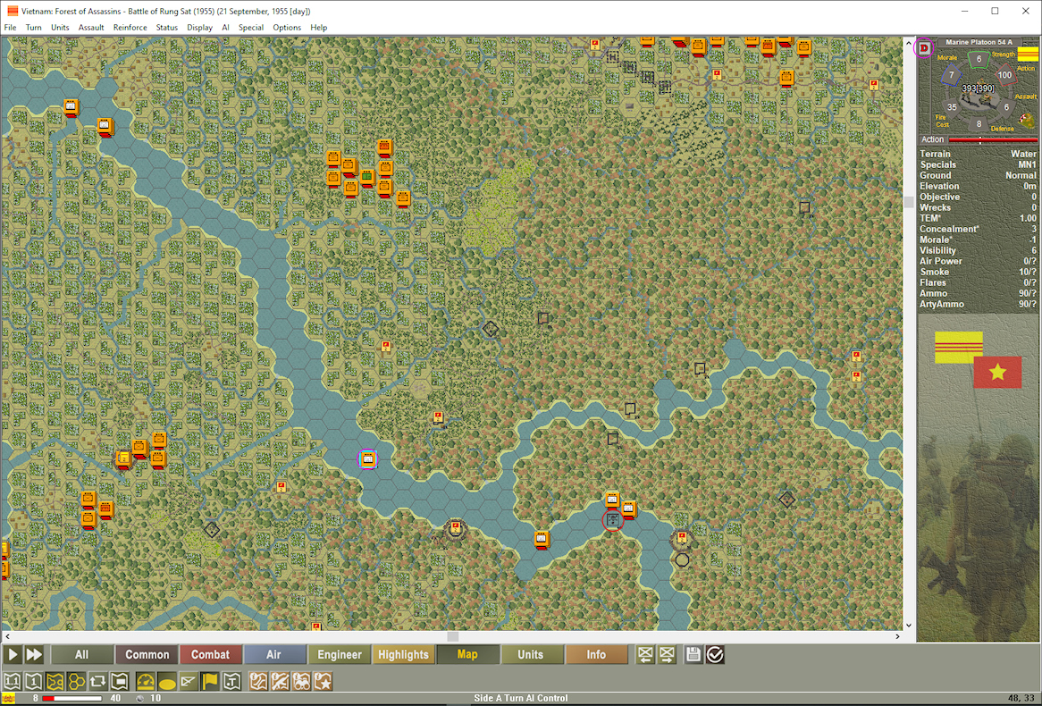Click the horizontal scrollbar right arrow
The width and height of the screenshot is (1042, 706).
click(898, 637)
